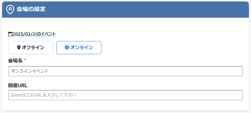
Task: Click the map marker icon on オフライン
Action: tap(19, 47)
